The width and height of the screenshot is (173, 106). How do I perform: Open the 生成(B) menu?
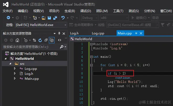(70, 11)
